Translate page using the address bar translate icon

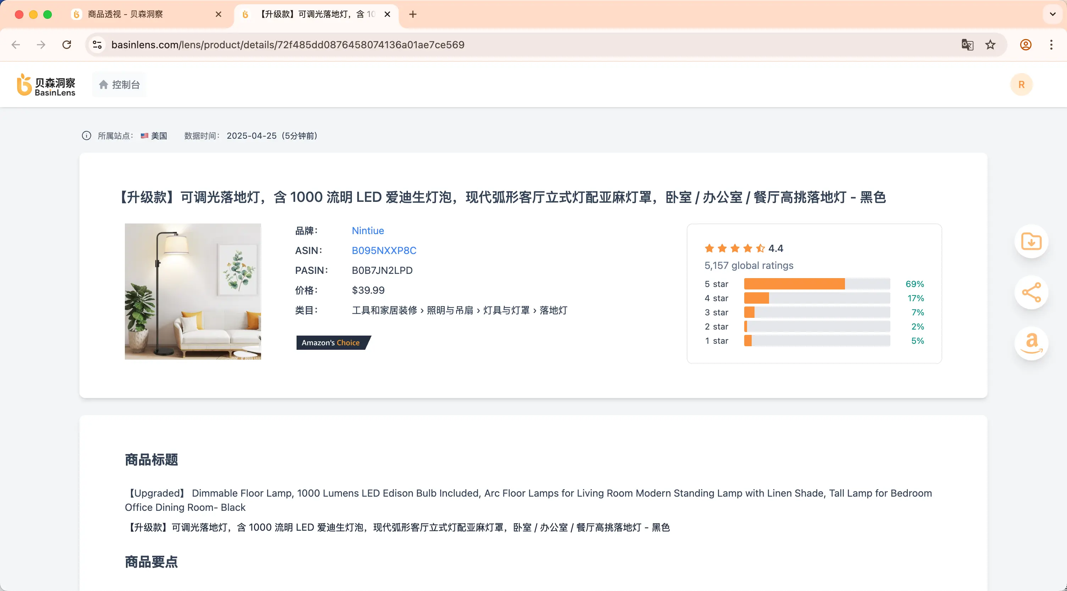click(967, 45)
